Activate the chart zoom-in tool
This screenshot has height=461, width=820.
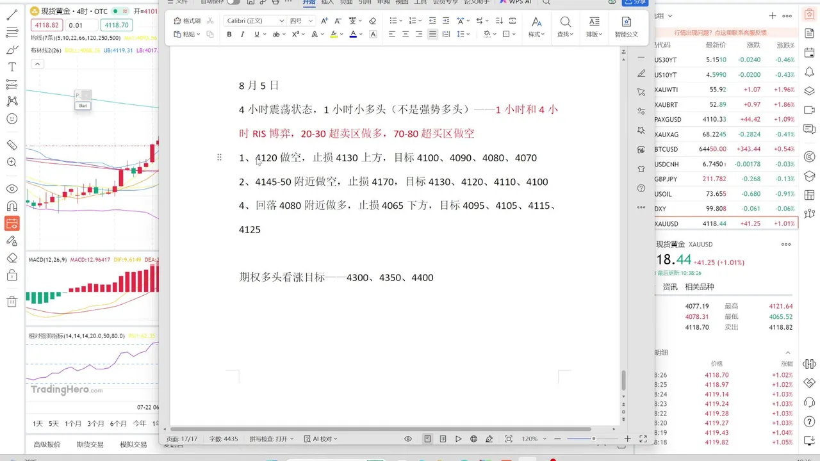tap(12, 163)
